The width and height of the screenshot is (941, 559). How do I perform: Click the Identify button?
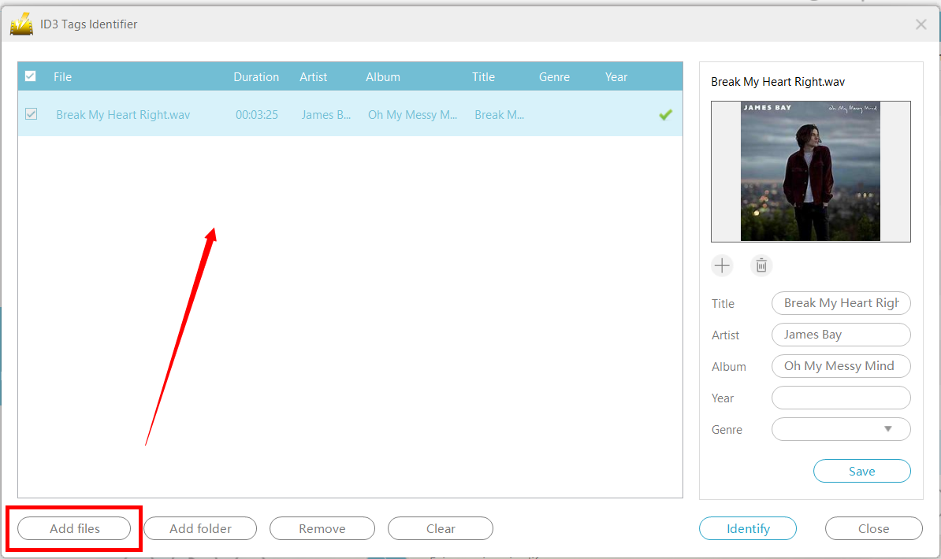pyautogui.click(x=747, y=528)
